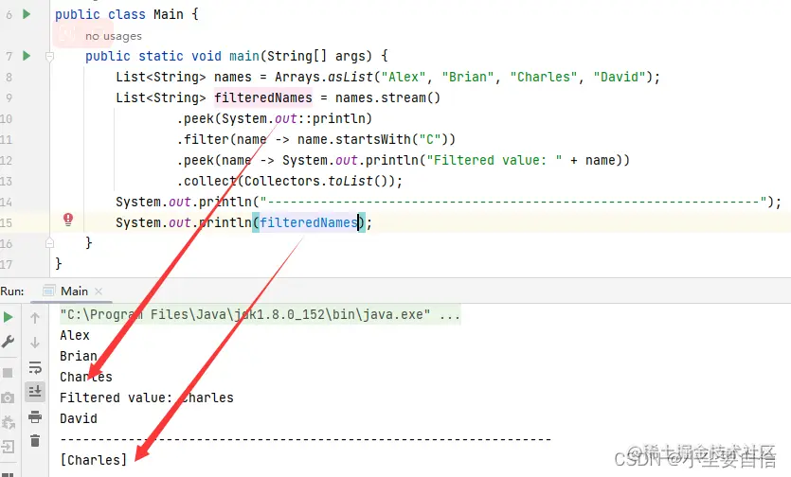Toggle scroll to end of console
791x477 pixels.
[35, 392]
